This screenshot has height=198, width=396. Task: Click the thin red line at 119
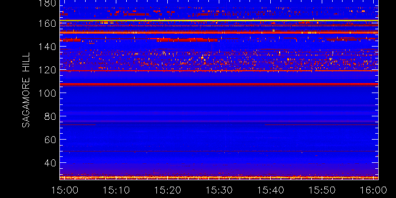(x=219, y=71)
